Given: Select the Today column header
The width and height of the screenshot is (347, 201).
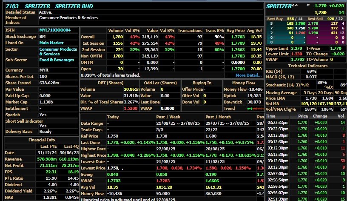Looking at the screenshot, I should 113,117.
